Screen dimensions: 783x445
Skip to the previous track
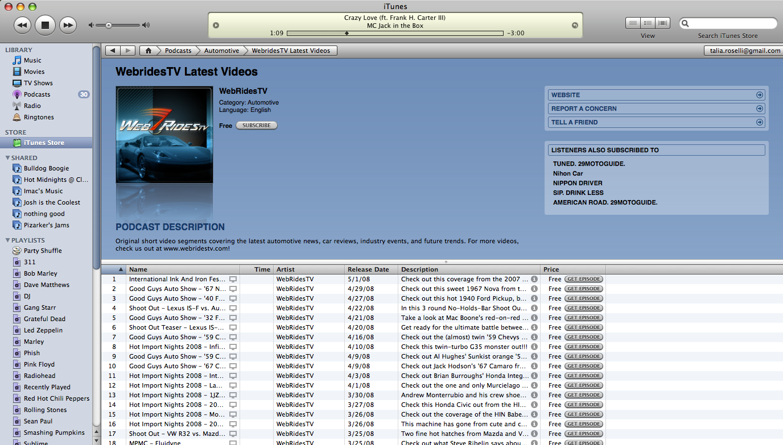click(x=22, y=25)
